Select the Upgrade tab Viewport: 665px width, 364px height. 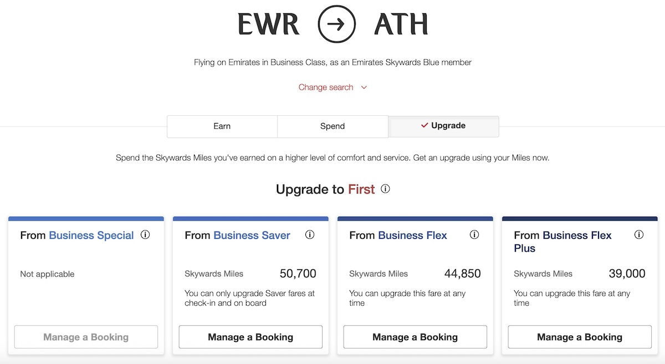coord(443,126)
